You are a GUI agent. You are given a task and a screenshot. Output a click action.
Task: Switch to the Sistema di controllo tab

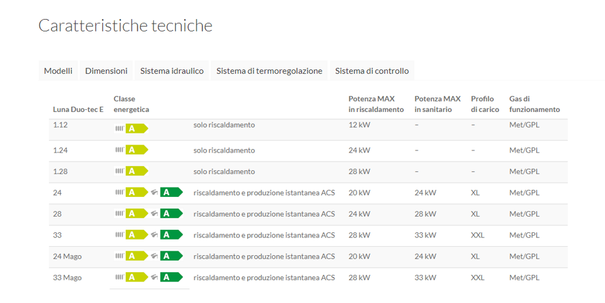pos(372,71)
